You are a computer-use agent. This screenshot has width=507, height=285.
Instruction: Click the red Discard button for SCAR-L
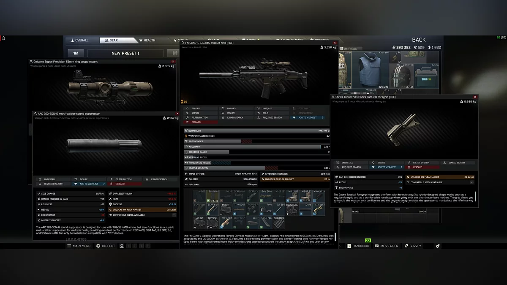[202, 122]
